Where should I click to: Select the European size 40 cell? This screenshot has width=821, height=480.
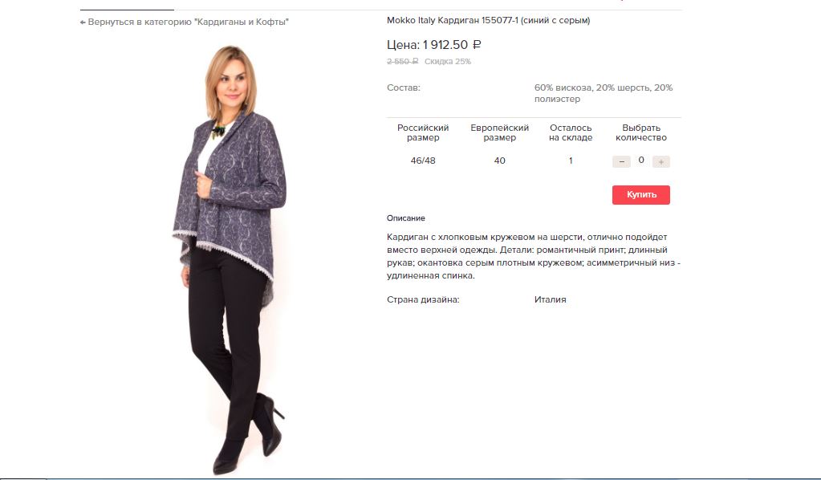pos(499,161)
